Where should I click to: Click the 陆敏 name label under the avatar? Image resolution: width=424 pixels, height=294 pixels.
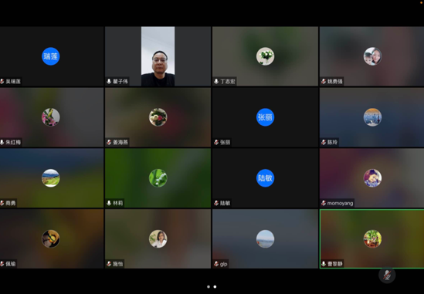point(226,203)
